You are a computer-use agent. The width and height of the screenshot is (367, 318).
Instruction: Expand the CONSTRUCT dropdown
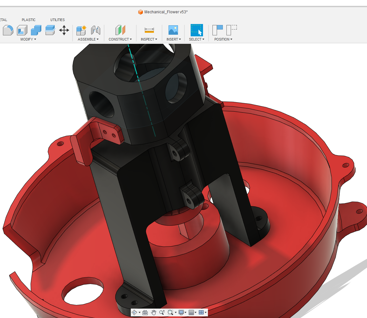pos(120,39)
